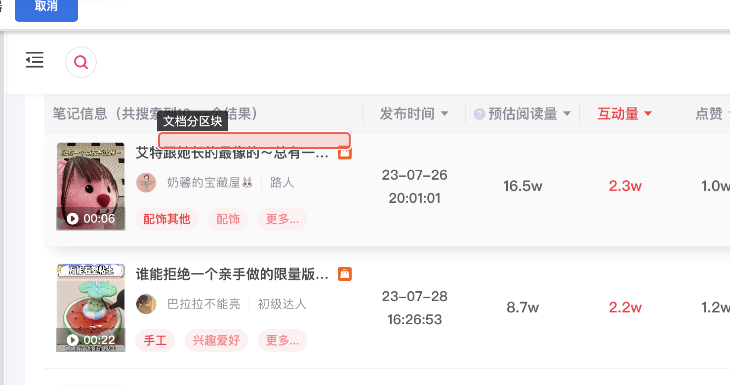Click the shopping bag icon in second note

pyautogui.click(x=344, y=274)
